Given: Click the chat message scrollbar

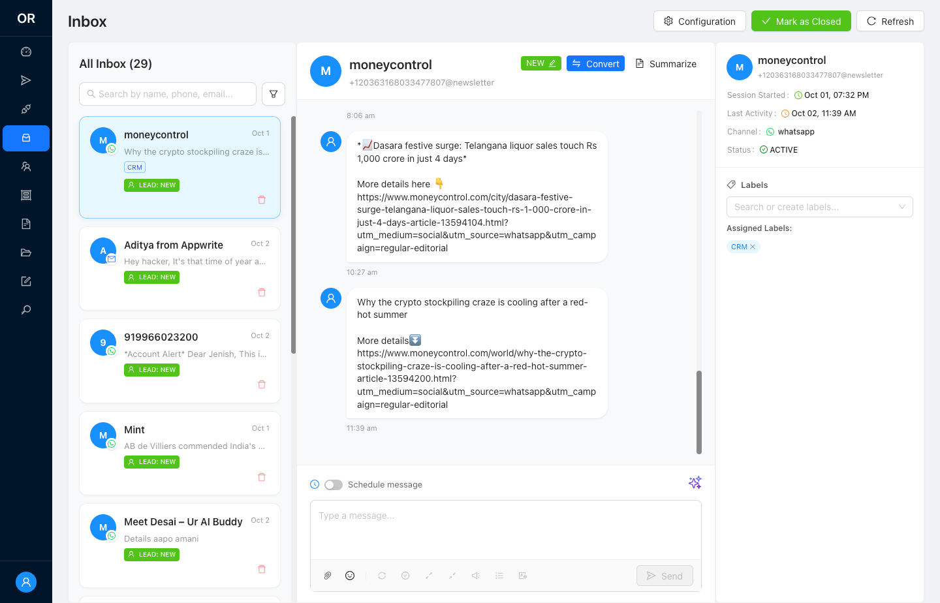Looking at the screenshot, I should 698,412.
